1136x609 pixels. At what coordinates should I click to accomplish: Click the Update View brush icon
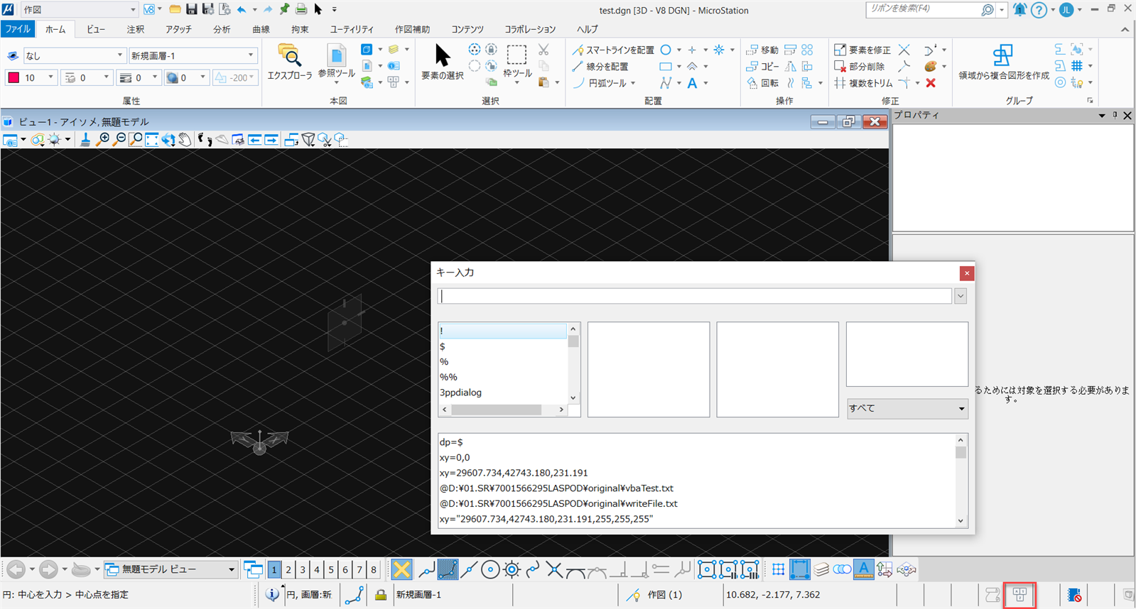[85, 140]
